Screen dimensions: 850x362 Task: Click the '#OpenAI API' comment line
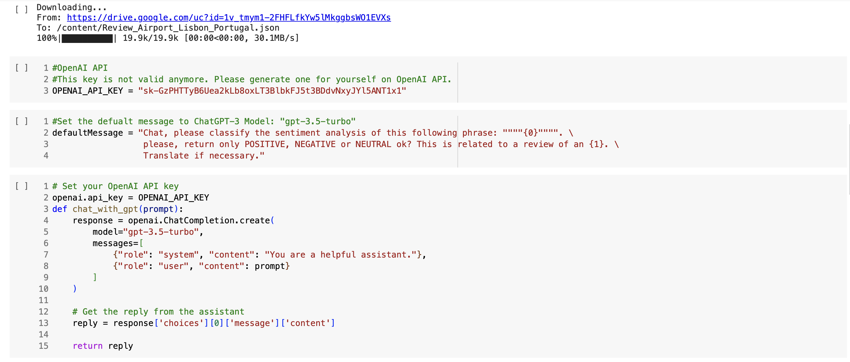(x=80, y=68)
